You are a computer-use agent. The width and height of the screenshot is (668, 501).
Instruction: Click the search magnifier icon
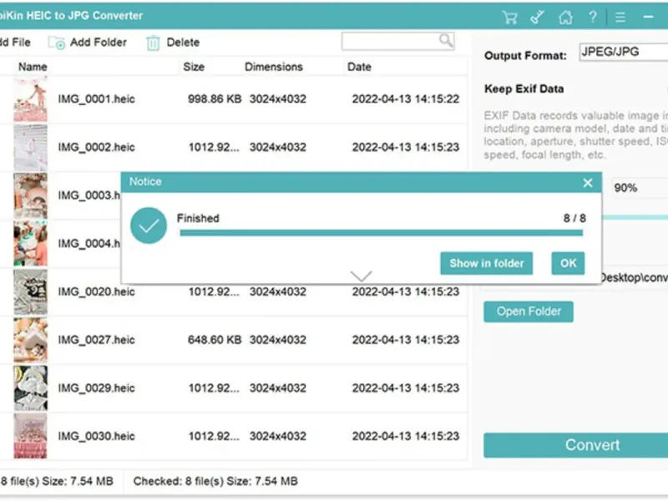(446, 41)
